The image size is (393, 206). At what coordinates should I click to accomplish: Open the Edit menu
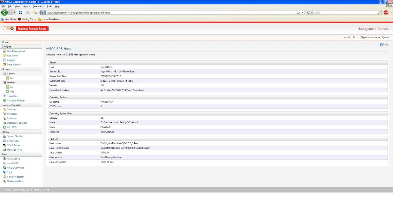(10, 6)
